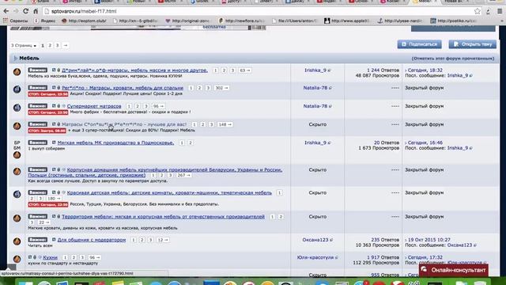Open last post 'Сегодня, 16:46' link
The image size is (506, 285).
pyautogui.click(x=425, y=142)
